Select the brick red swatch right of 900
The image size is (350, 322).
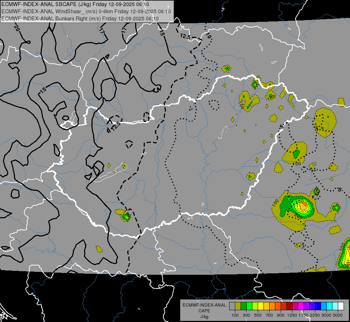tap(284, 306)
